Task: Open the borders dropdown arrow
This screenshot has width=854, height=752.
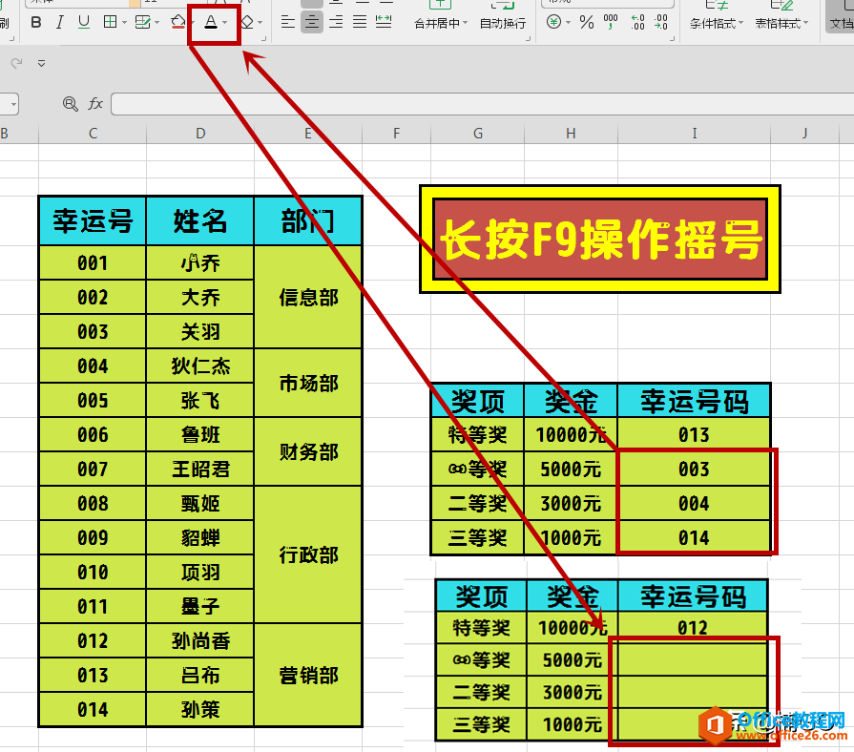Action: tap(124, 23)
